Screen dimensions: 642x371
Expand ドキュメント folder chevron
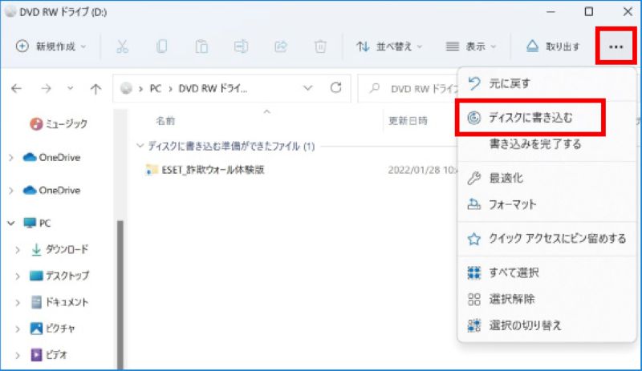[x=18, y=303]
